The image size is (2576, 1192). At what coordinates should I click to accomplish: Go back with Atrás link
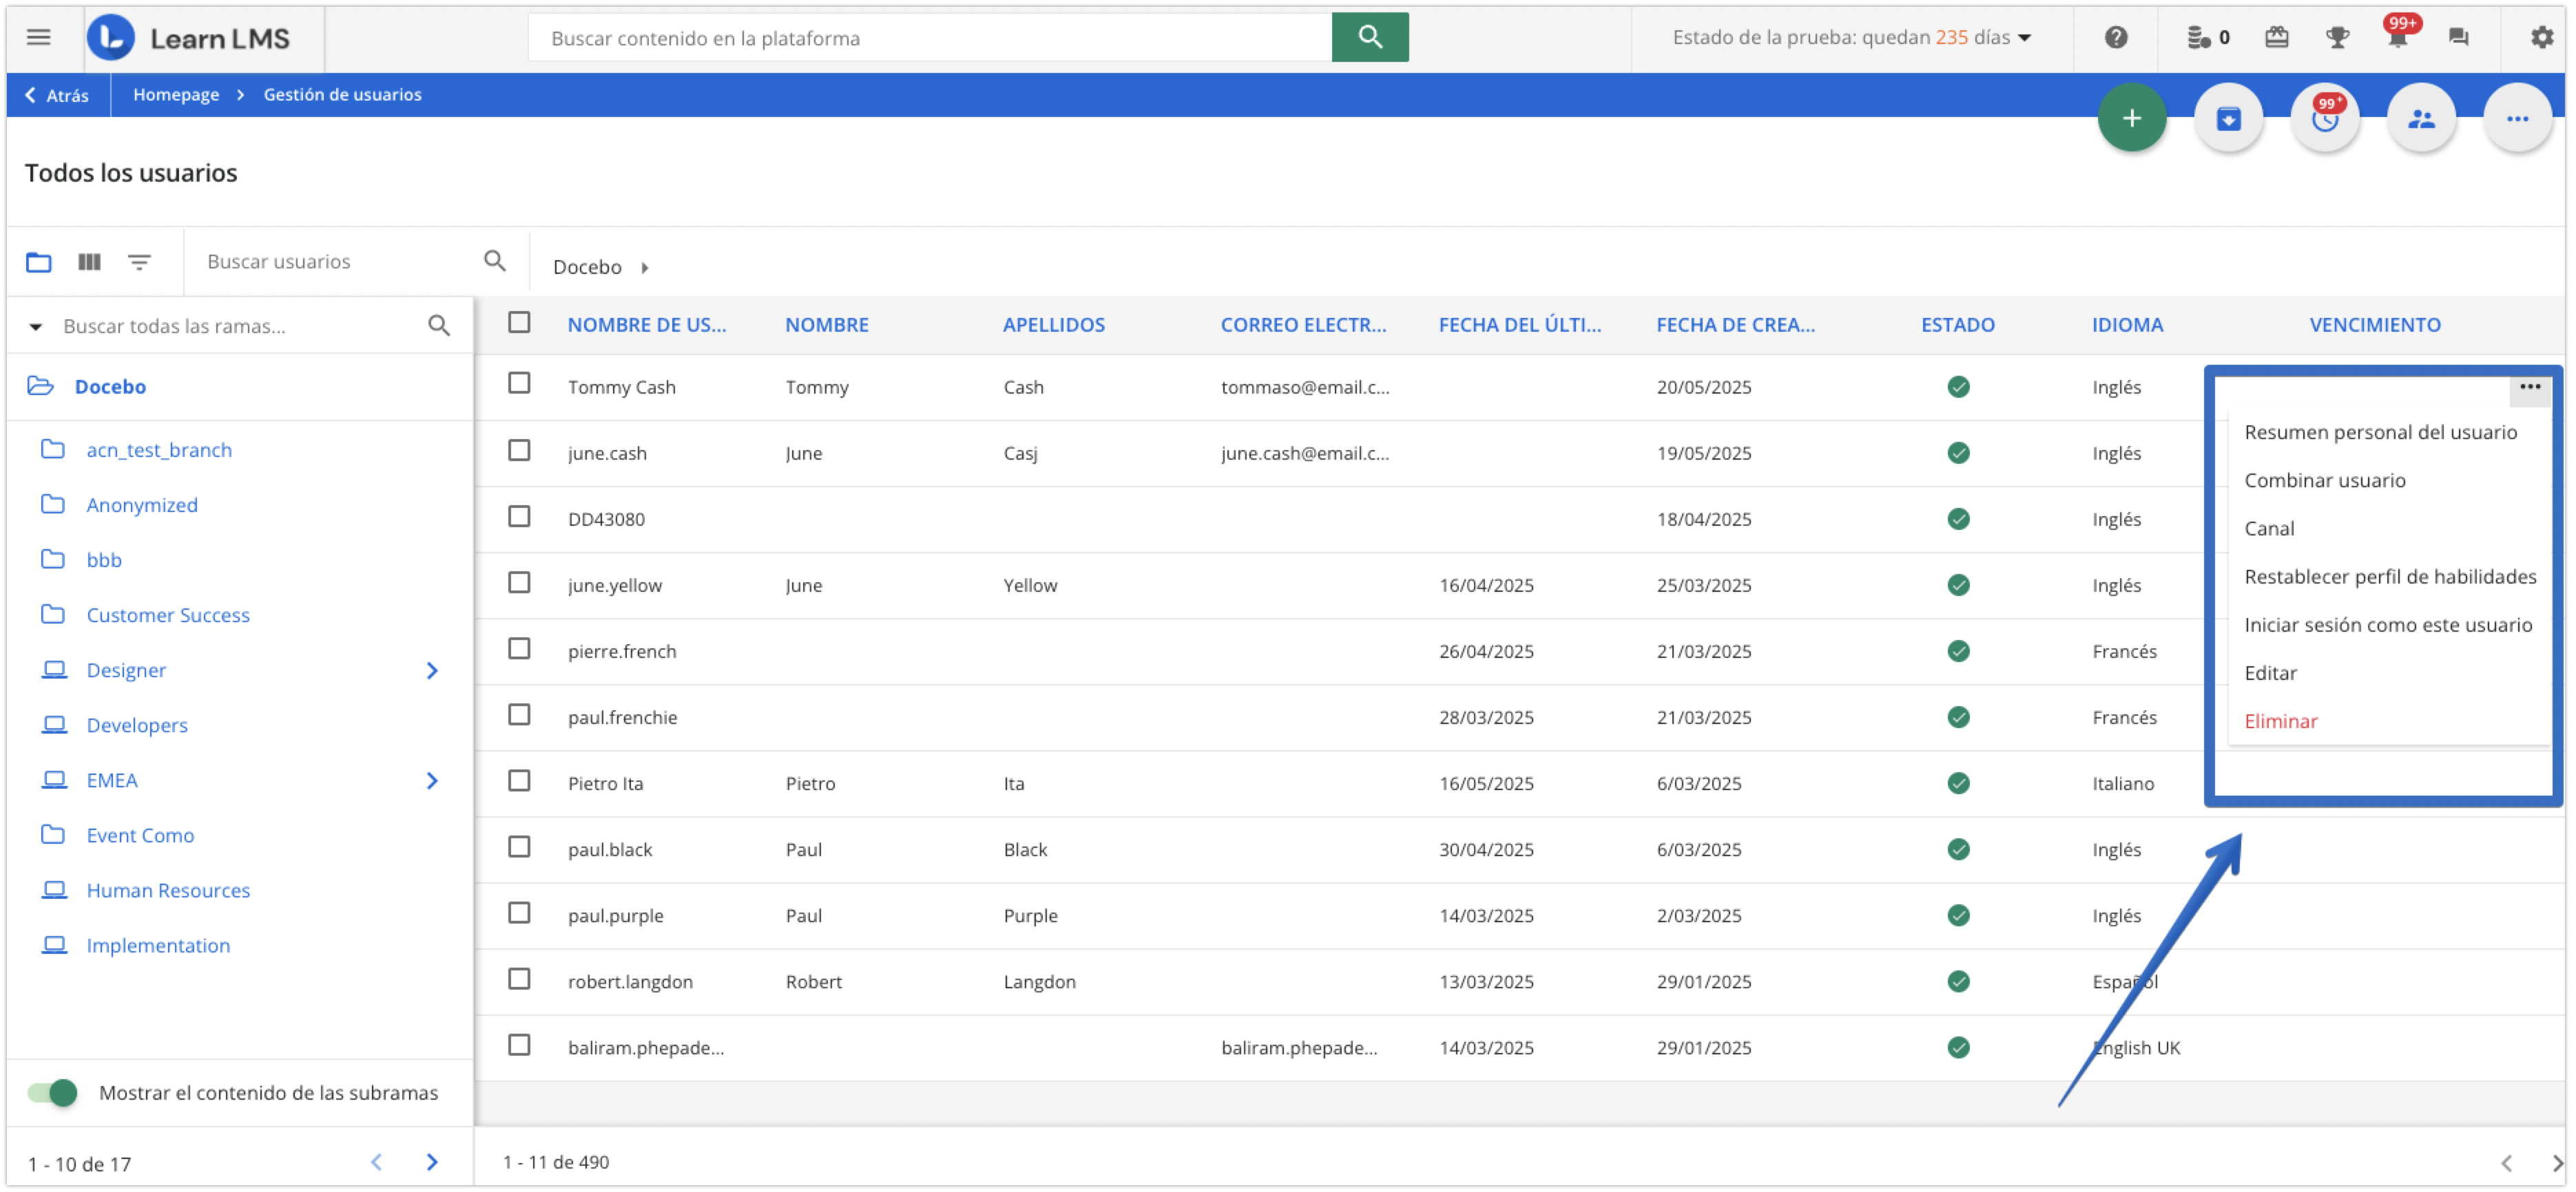pos(57,95)
